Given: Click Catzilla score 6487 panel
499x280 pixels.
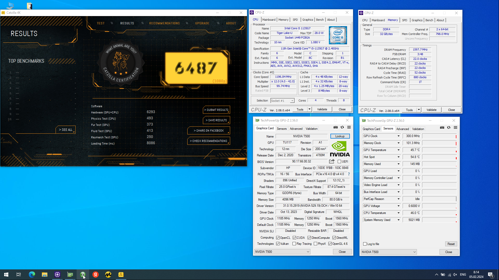Looking at the screenshot, I should pyautogui.click(x=197, y=68).
